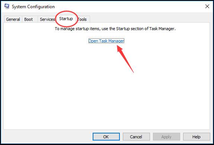Switch to the General tab
The height and width of the screenshot is (145, 214).
coord(13,19)
